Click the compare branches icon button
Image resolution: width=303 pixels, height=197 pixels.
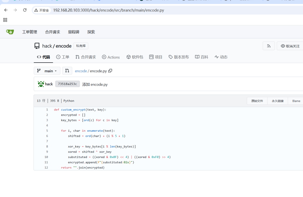[x=67, y=71]
